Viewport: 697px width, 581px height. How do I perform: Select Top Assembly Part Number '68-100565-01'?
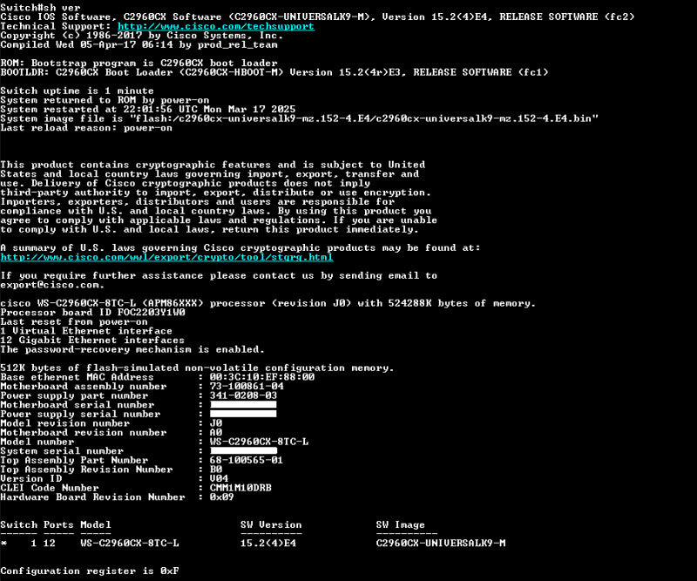pos(247,461)
